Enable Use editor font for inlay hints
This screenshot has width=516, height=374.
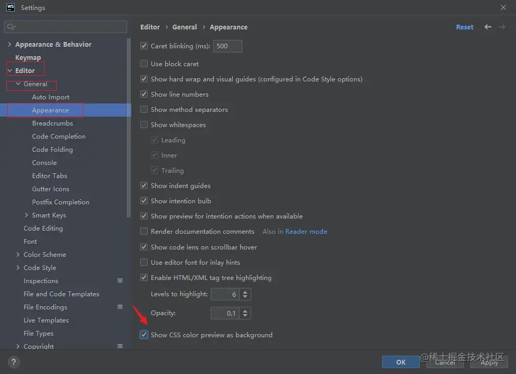144,262
